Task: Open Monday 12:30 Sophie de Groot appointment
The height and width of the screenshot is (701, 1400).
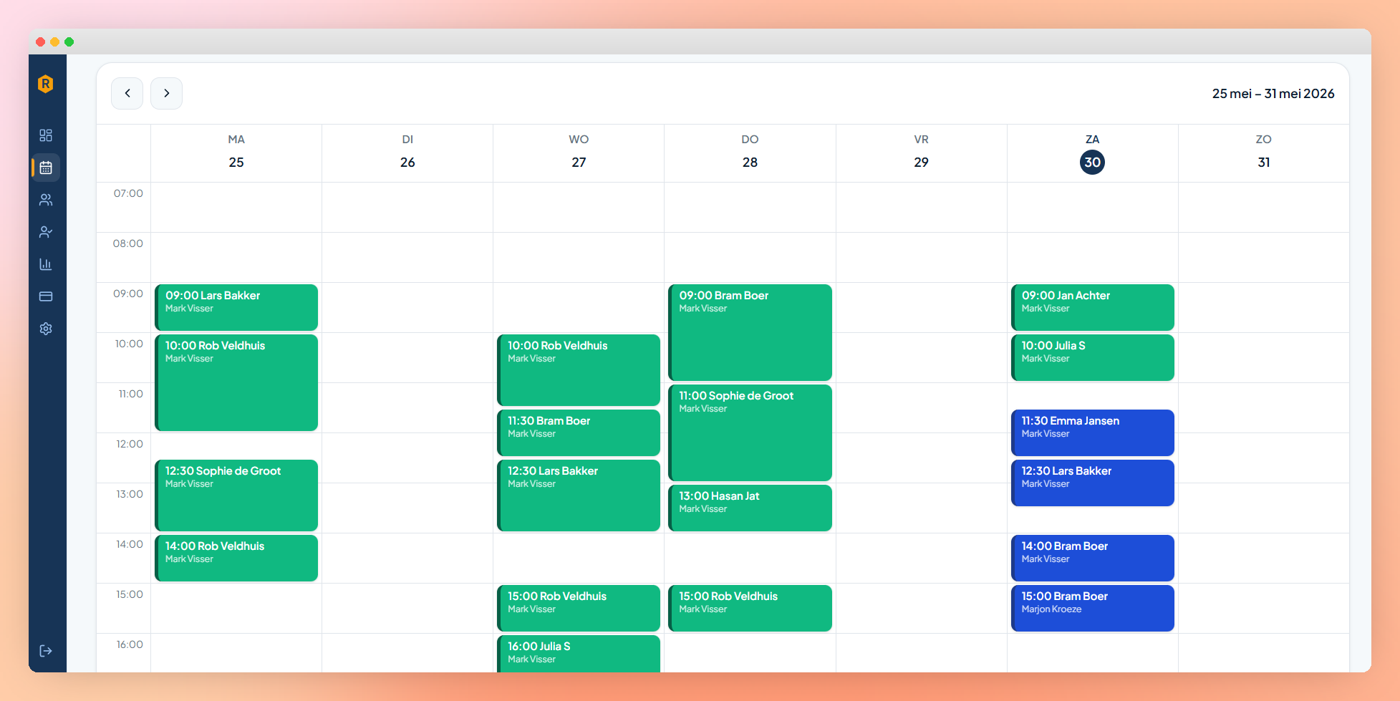Action: point(236,495)
